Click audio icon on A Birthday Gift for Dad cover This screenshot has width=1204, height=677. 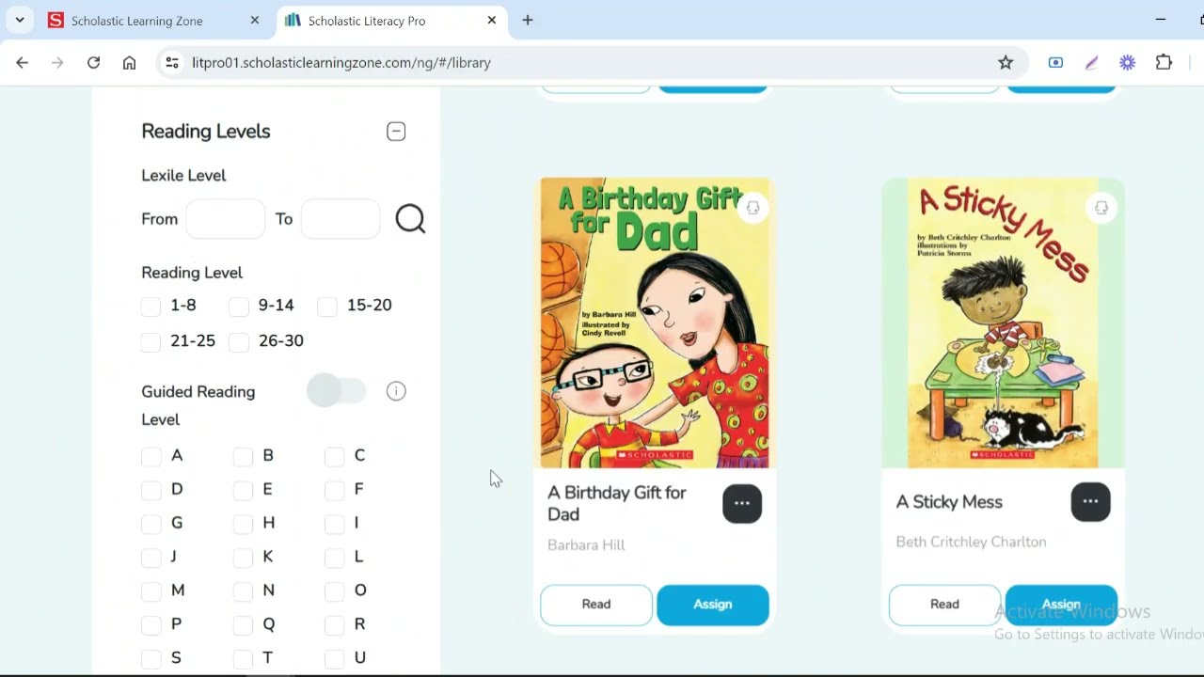752,208
